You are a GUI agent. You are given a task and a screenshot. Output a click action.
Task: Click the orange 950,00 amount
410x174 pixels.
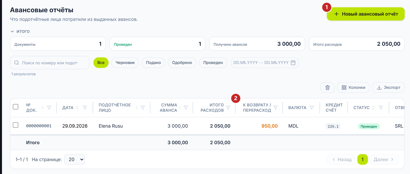270,126
